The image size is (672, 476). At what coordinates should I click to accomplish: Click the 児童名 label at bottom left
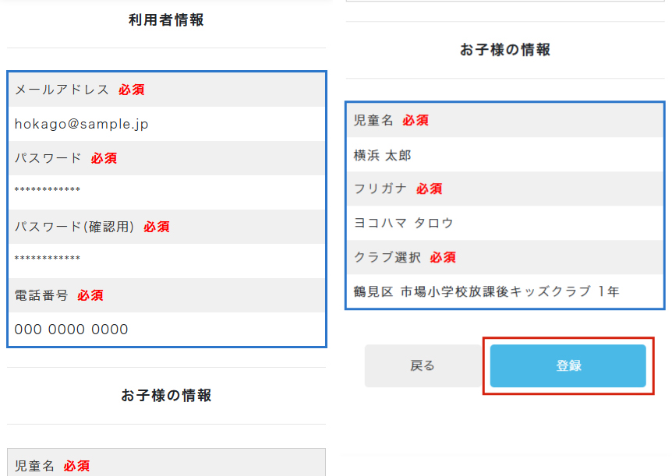35,466
